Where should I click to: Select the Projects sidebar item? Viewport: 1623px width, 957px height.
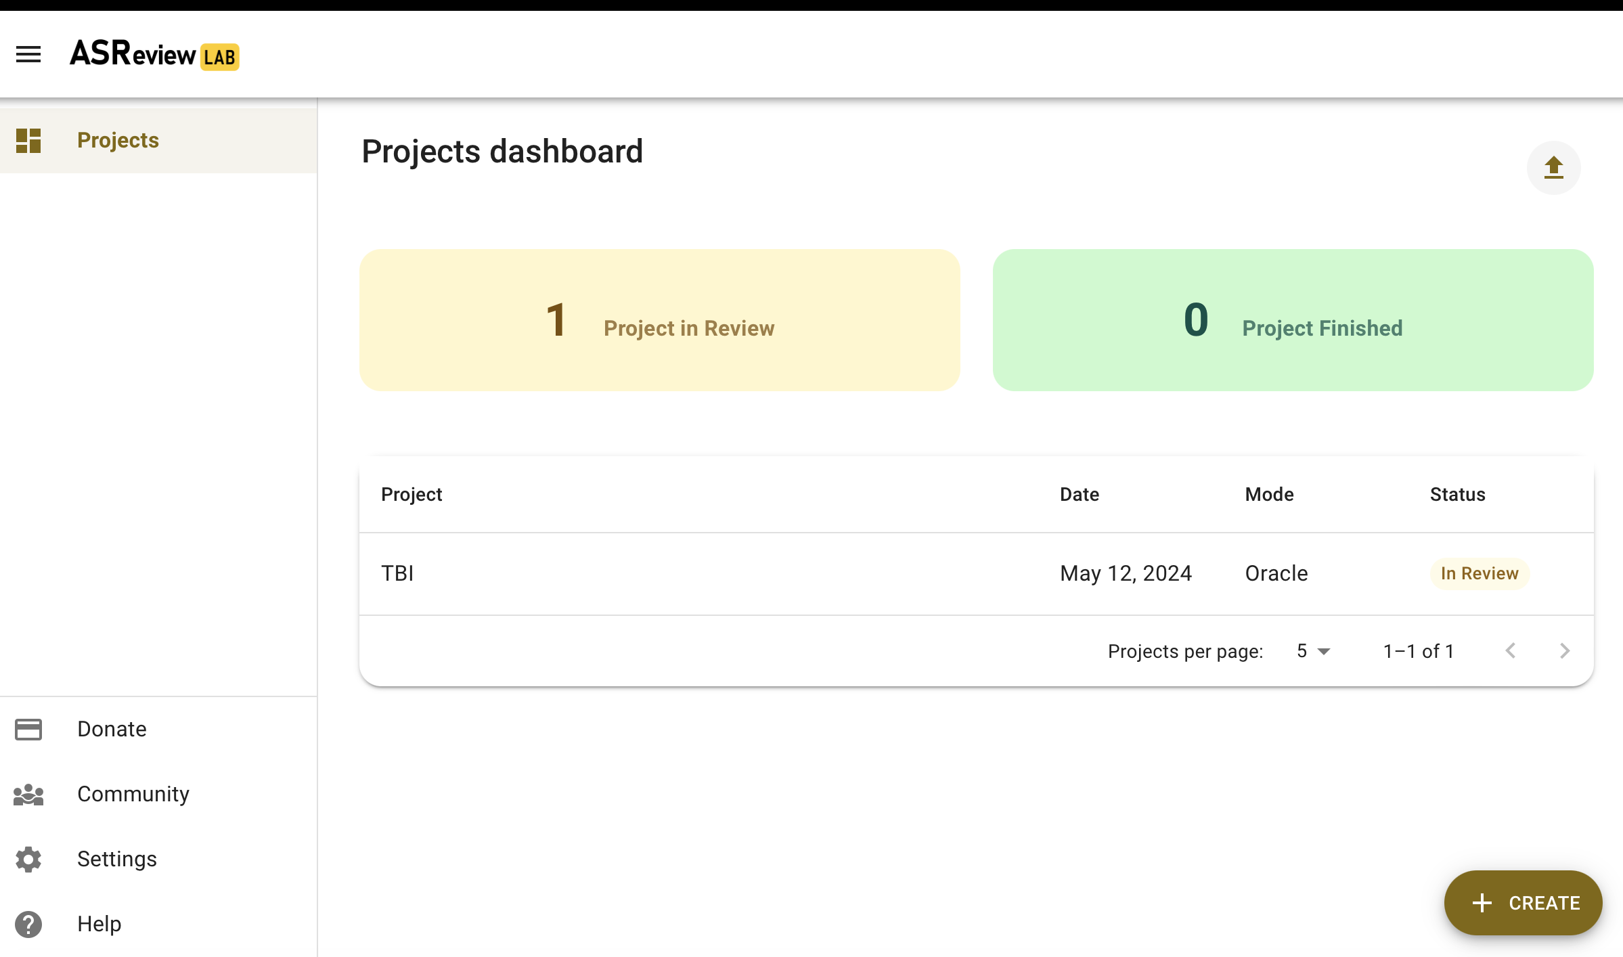click(x=118, y=140)
